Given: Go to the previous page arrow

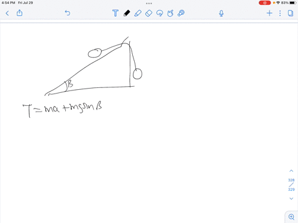Looking at the screenshot, I should click(291, 171).
